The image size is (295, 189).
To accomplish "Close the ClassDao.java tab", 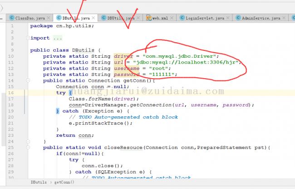I will point(49,18).
